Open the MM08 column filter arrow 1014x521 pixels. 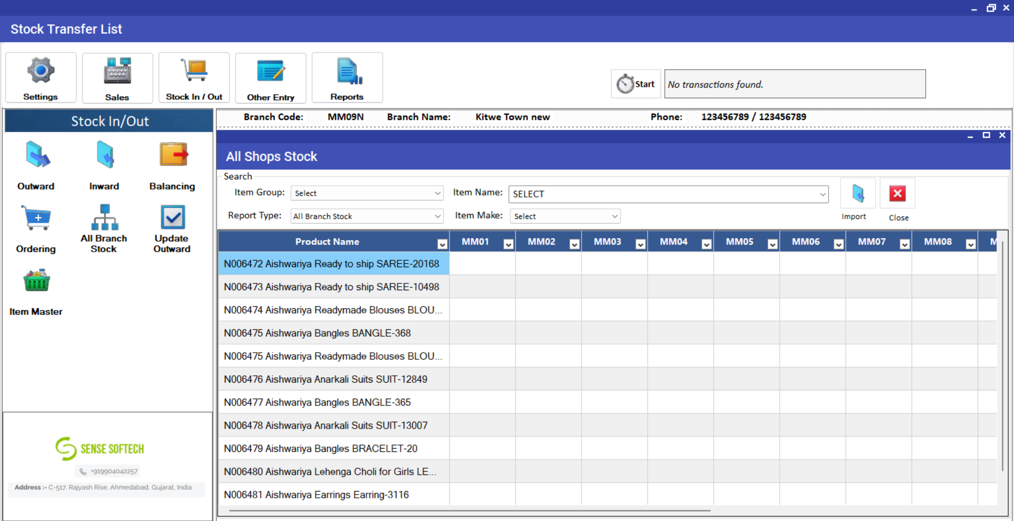pos(971,244)
